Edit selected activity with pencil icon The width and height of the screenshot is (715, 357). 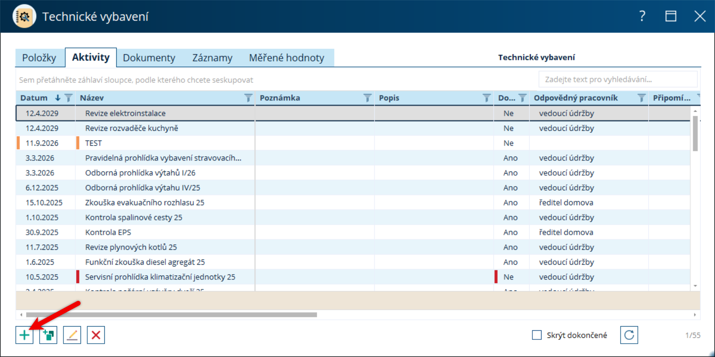(x=72, y=335)
